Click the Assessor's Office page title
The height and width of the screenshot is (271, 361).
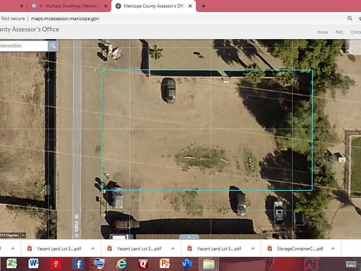click(x=29, y=29)
